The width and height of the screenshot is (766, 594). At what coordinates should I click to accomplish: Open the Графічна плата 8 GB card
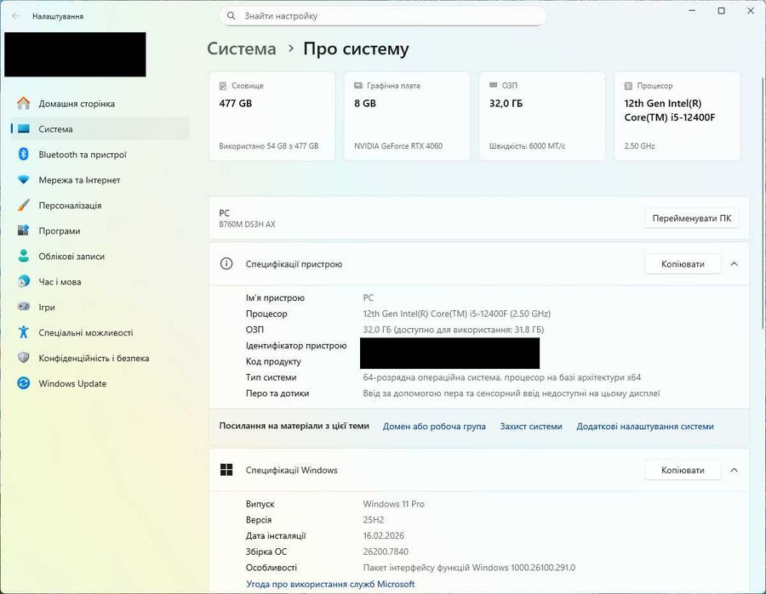[x=407, y=116]
